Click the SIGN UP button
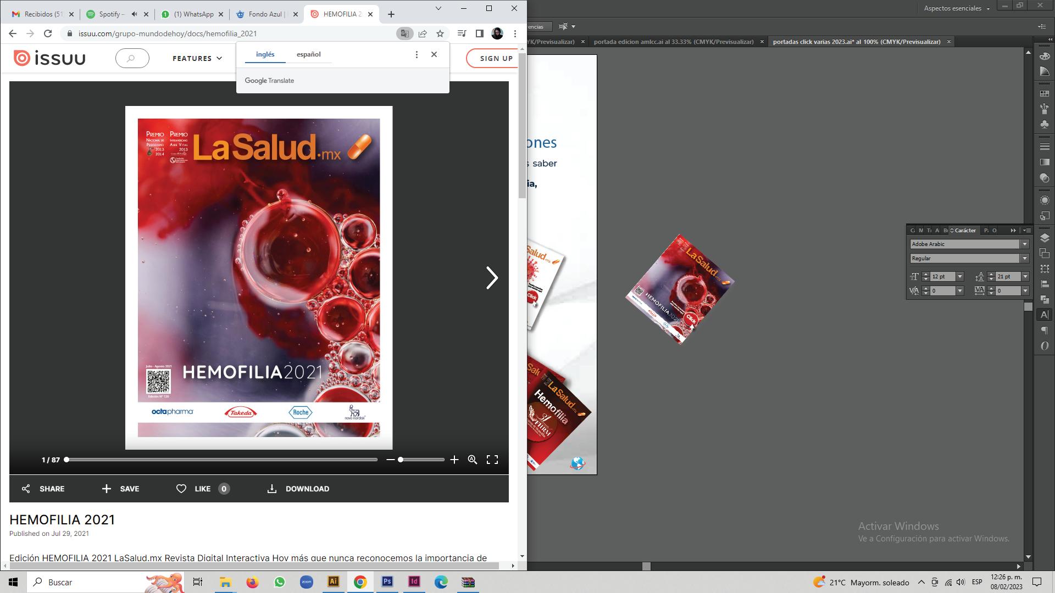This screenshot has height=593, width=1055. pyautogui.click(x=496, y=58)
